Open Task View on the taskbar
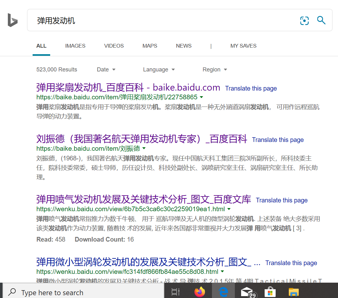The height and width of the screenshot is (298, 338). pyautogui.click(x=176, y=292)
